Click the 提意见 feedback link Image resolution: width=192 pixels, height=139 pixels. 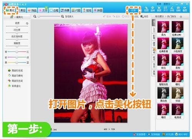[x=167, y=4]
